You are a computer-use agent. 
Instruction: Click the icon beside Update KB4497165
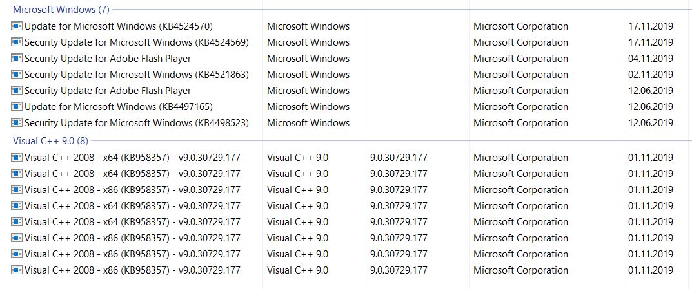pos(17,107)
